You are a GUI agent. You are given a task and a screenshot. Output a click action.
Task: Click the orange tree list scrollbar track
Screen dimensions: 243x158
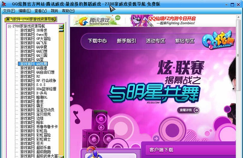(61, 94)
